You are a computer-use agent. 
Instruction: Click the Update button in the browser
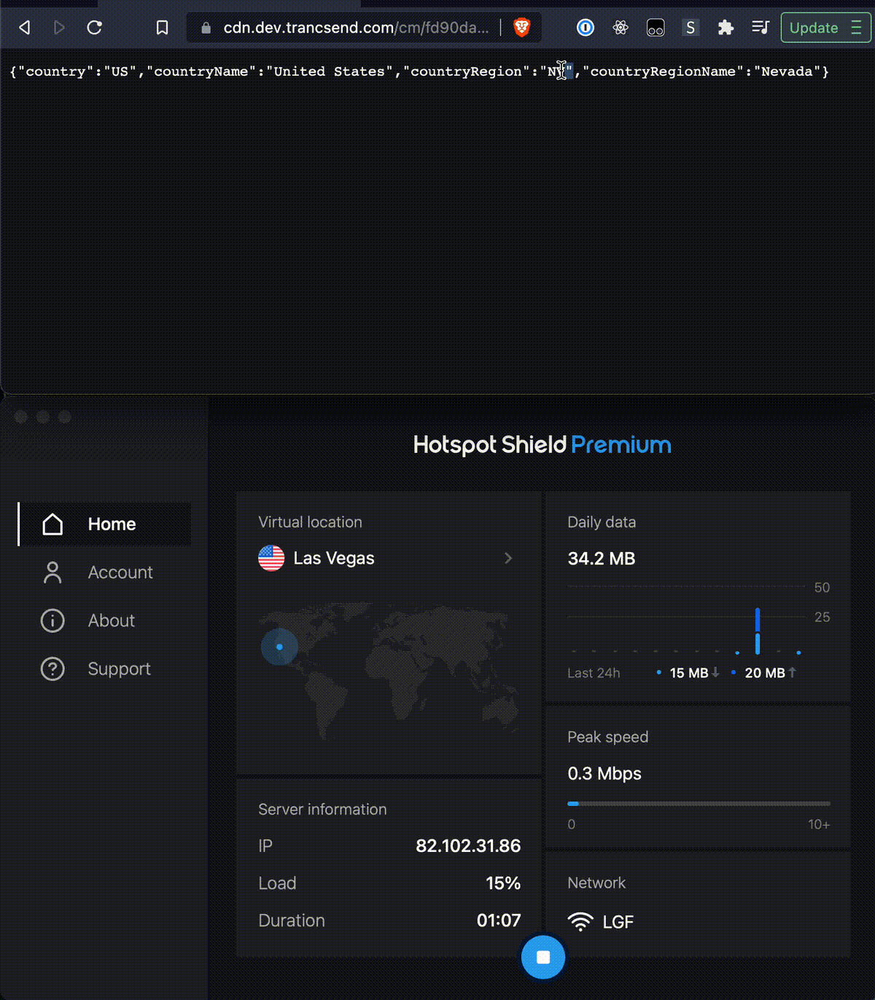825,28
